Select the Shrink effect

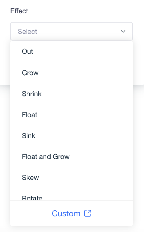click(72, 94)
